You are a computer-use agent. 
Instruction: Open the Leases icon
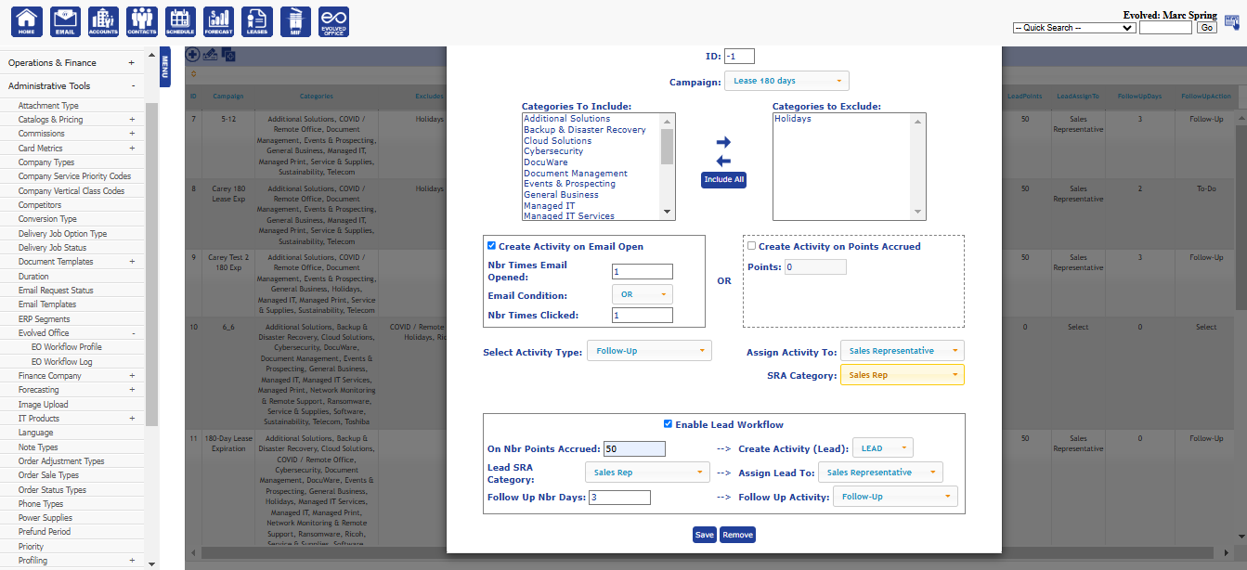point(256,21)
